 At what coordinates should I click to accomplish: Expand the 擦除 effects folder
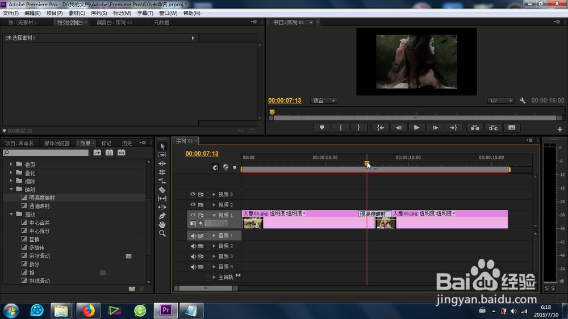click(x=11, y=181)
